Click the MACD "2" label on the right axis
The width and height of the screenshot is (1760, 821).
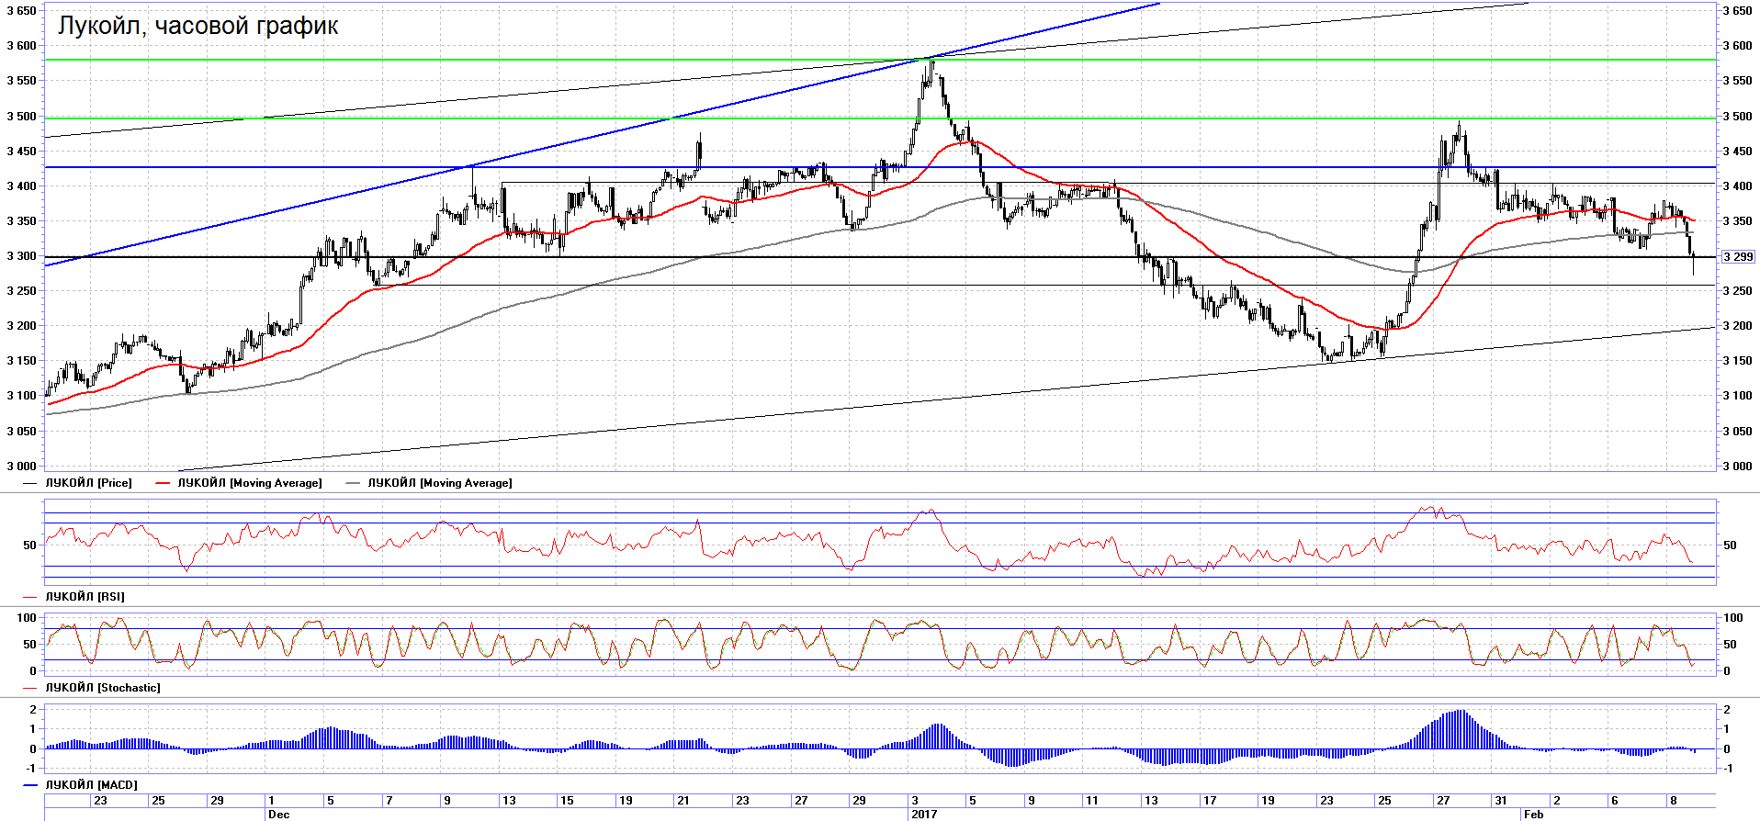pyautogui.click(x=1727, y=710)
